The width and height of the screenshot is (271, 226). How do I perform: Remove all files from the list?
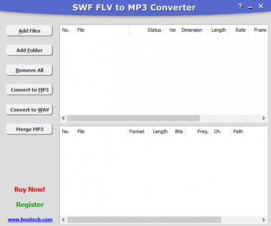coord(29,70)
